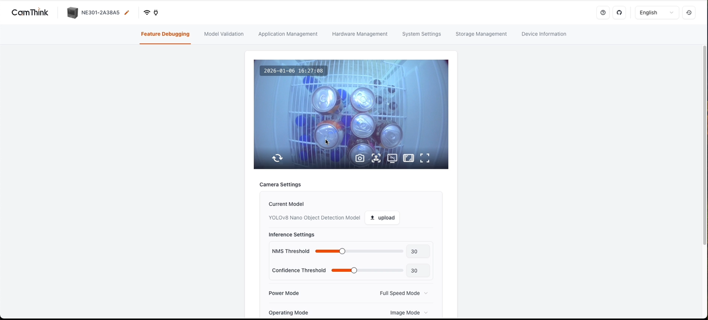Click the refresh video stream icon
The image size is (708, 320).
click(x=277, y=158)
